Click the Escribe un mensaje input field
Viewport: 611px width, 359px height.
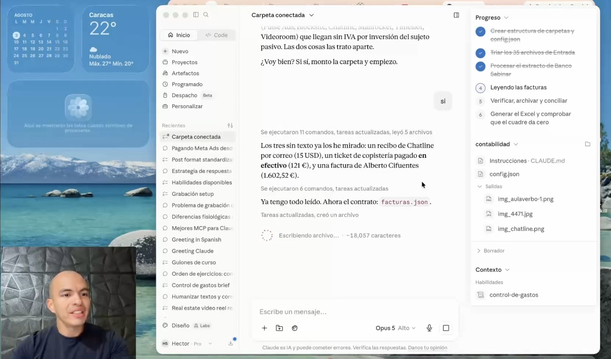coord(354,312)
